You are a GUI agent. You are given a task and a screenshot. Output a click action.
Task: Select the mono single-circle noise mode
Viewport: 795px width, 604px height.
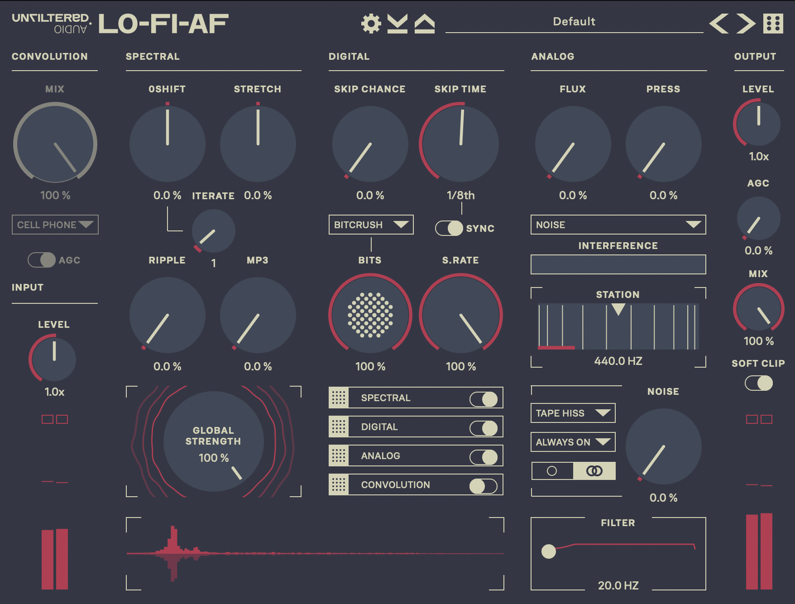552,471
